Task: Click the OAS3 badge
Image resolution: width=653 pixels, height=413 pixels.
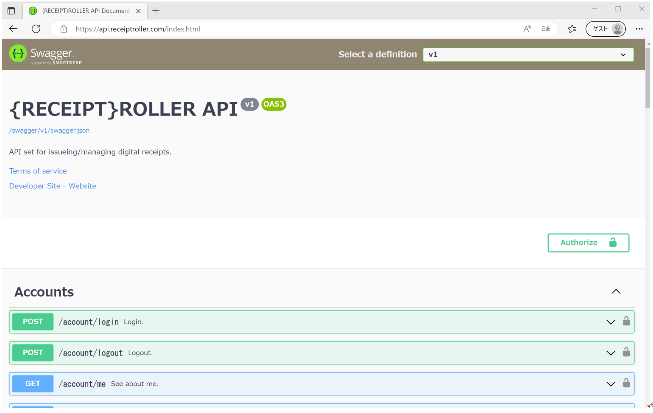Action: click(x=274, y=104)
